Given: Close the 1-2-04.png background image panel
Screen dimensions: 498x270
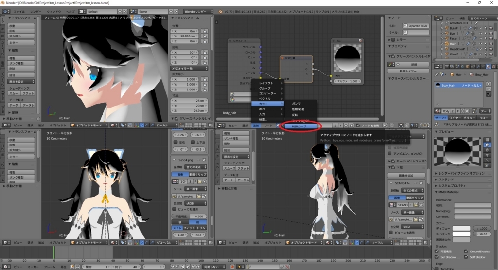Looking at the screenshot, I should coord(204,160).
